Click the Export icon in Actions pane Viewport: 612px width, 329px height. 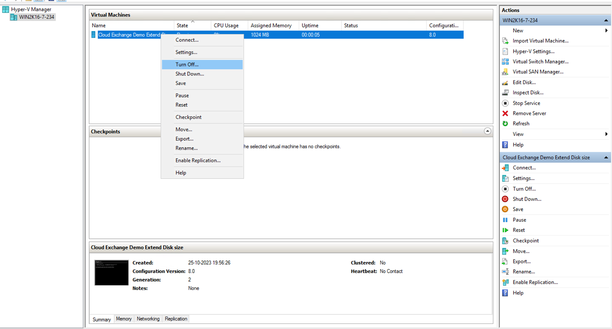click(505, 262)
